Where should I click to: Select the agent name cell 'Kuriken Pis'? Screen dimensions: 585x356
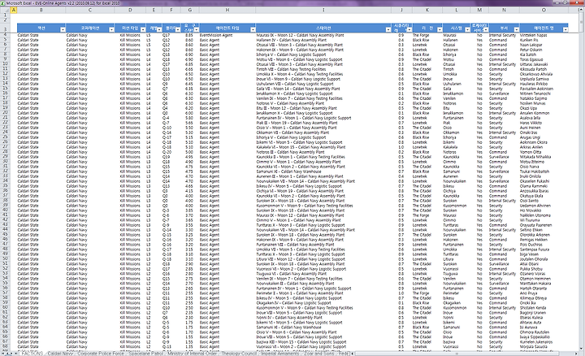[544, 40]
